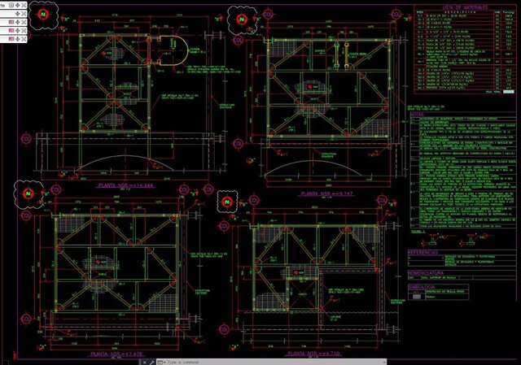
Task: Close the second floating palette row
Action: 24,14
